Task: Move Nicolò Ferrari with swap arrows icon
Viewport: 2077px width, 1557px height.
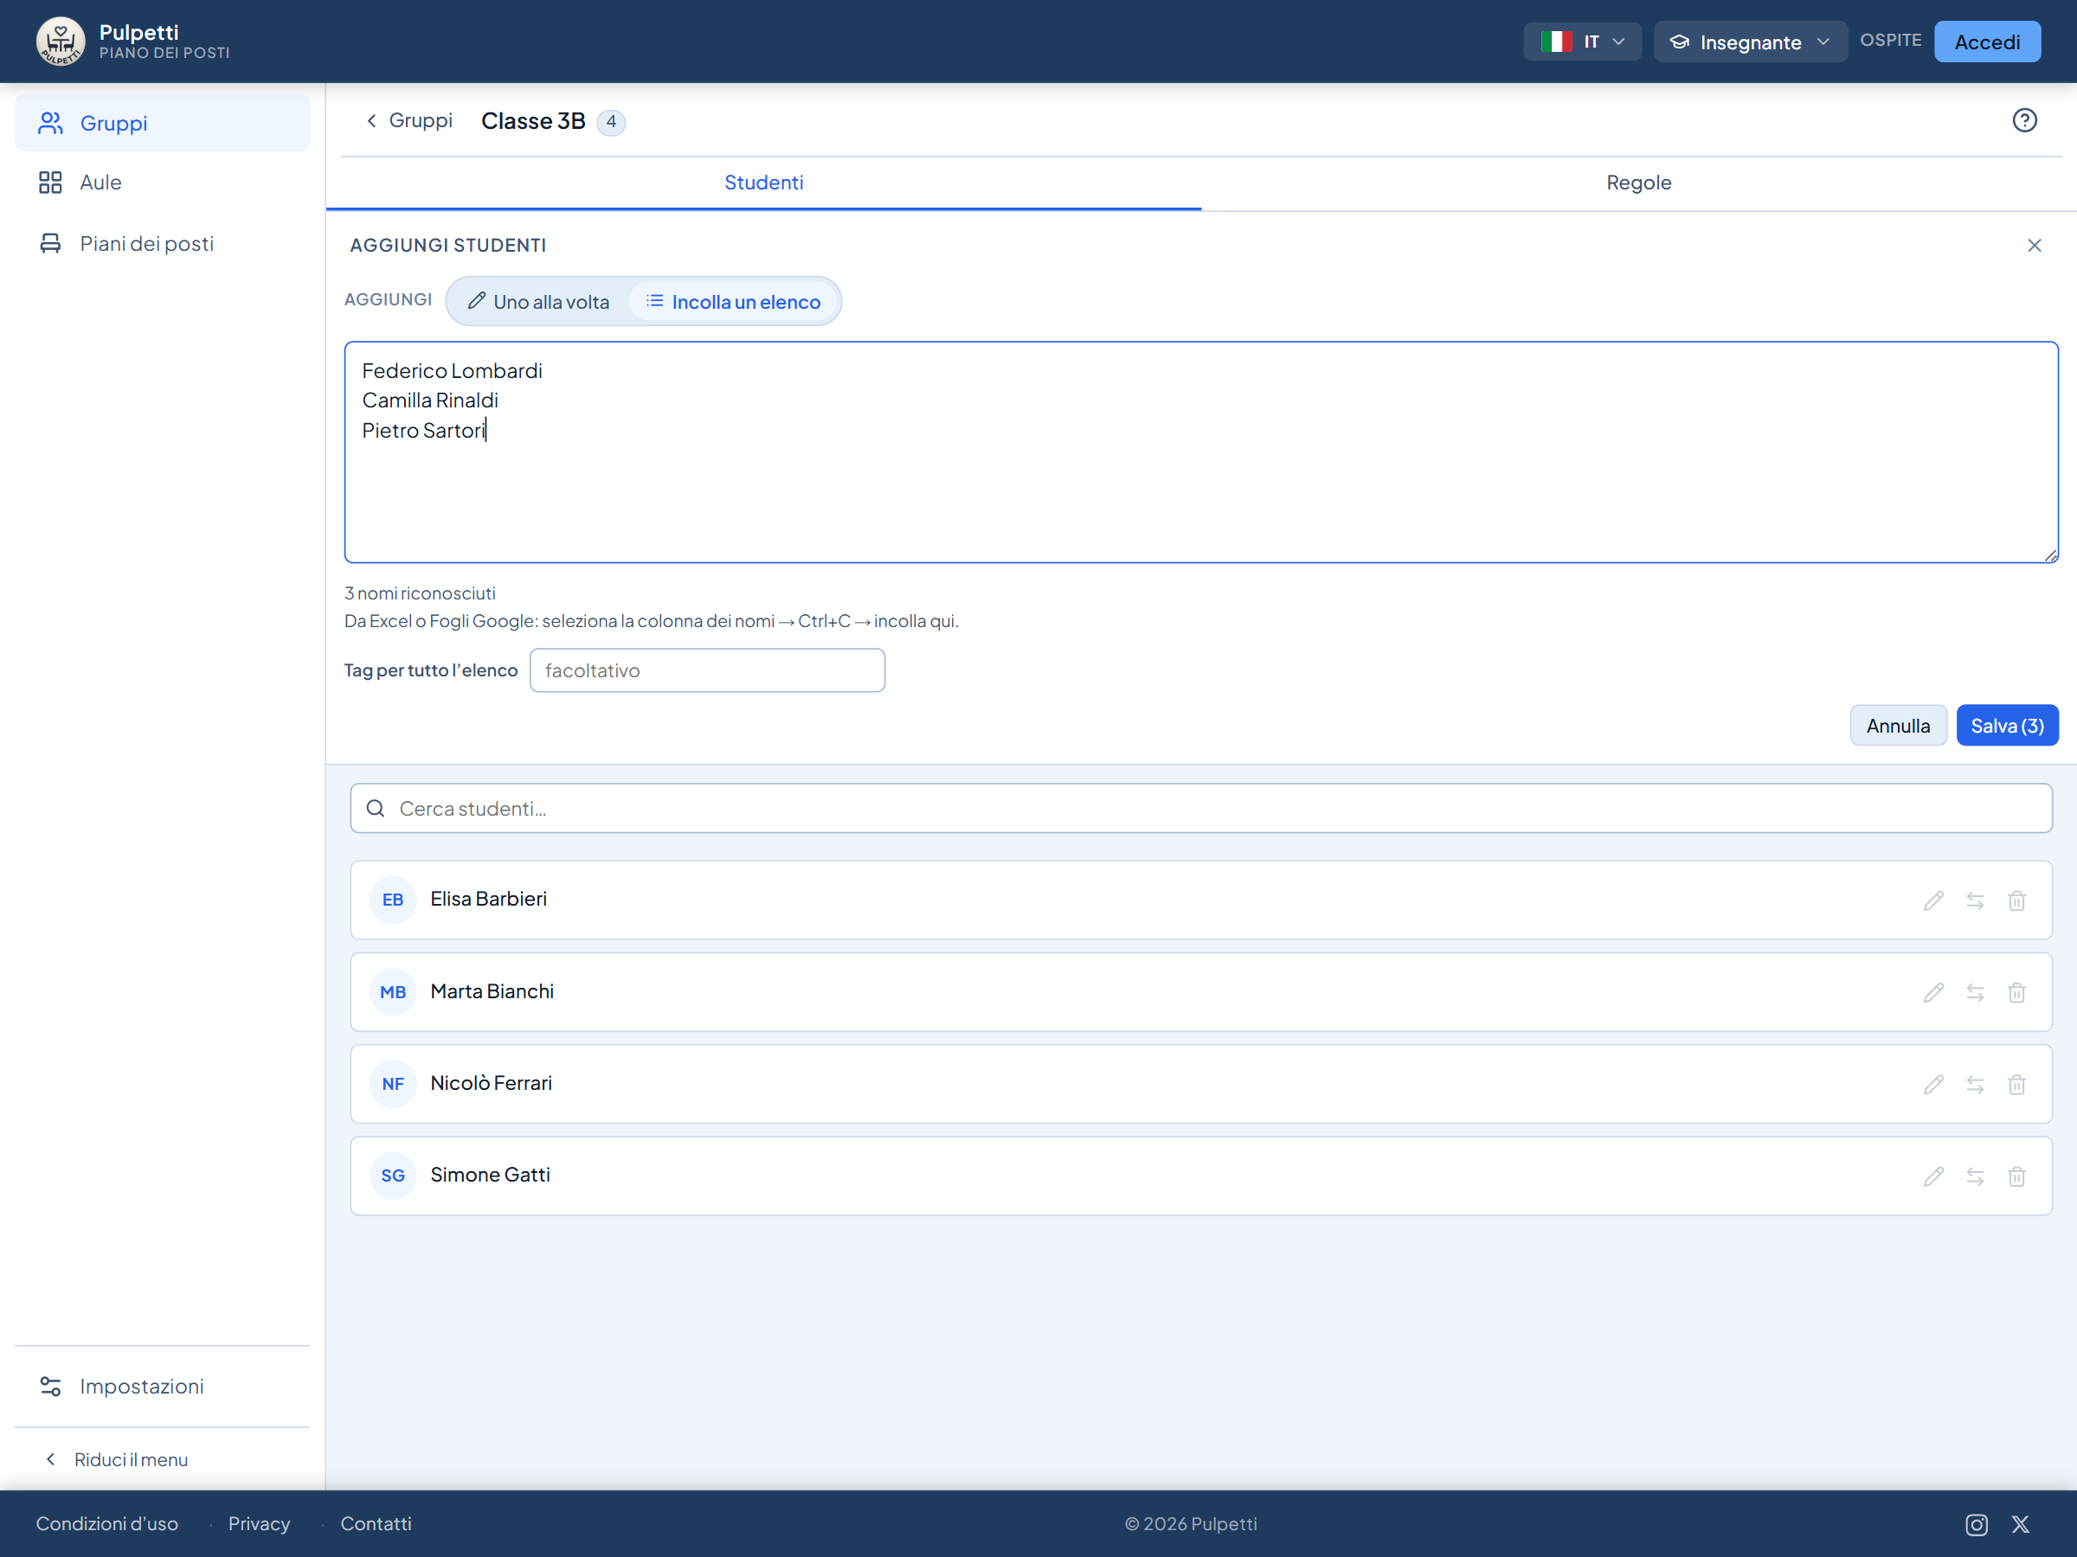Action: click(x=1975, y=1085)
